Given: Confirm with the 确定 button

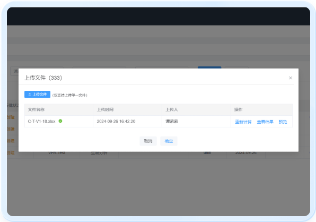Looking at the screenshot, I should (169, 141).
